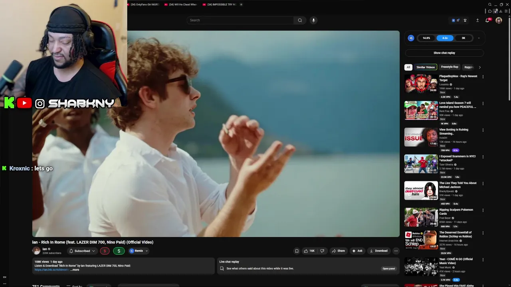Open Yeat COMË N GO thumbnail
The width and height of the screenshot is (511, 287).
(421, 267)
